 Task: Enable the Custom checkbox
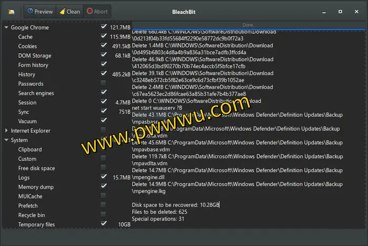(x=103, y=158)
